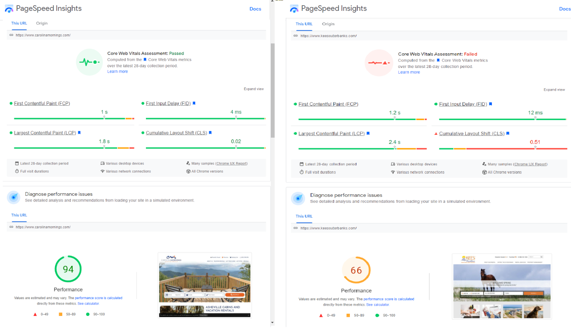The image size is (571, 332).
Task: Open right Chrome UX Report link
Action: pos(530,164)
